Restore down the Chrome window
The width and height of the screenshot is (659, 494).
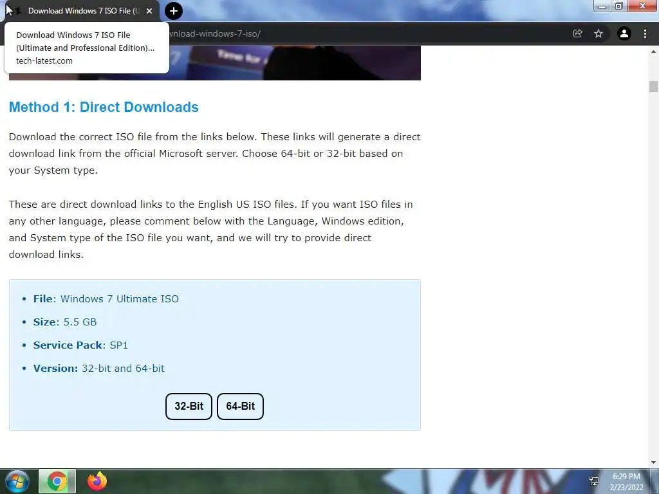[619, 6]
